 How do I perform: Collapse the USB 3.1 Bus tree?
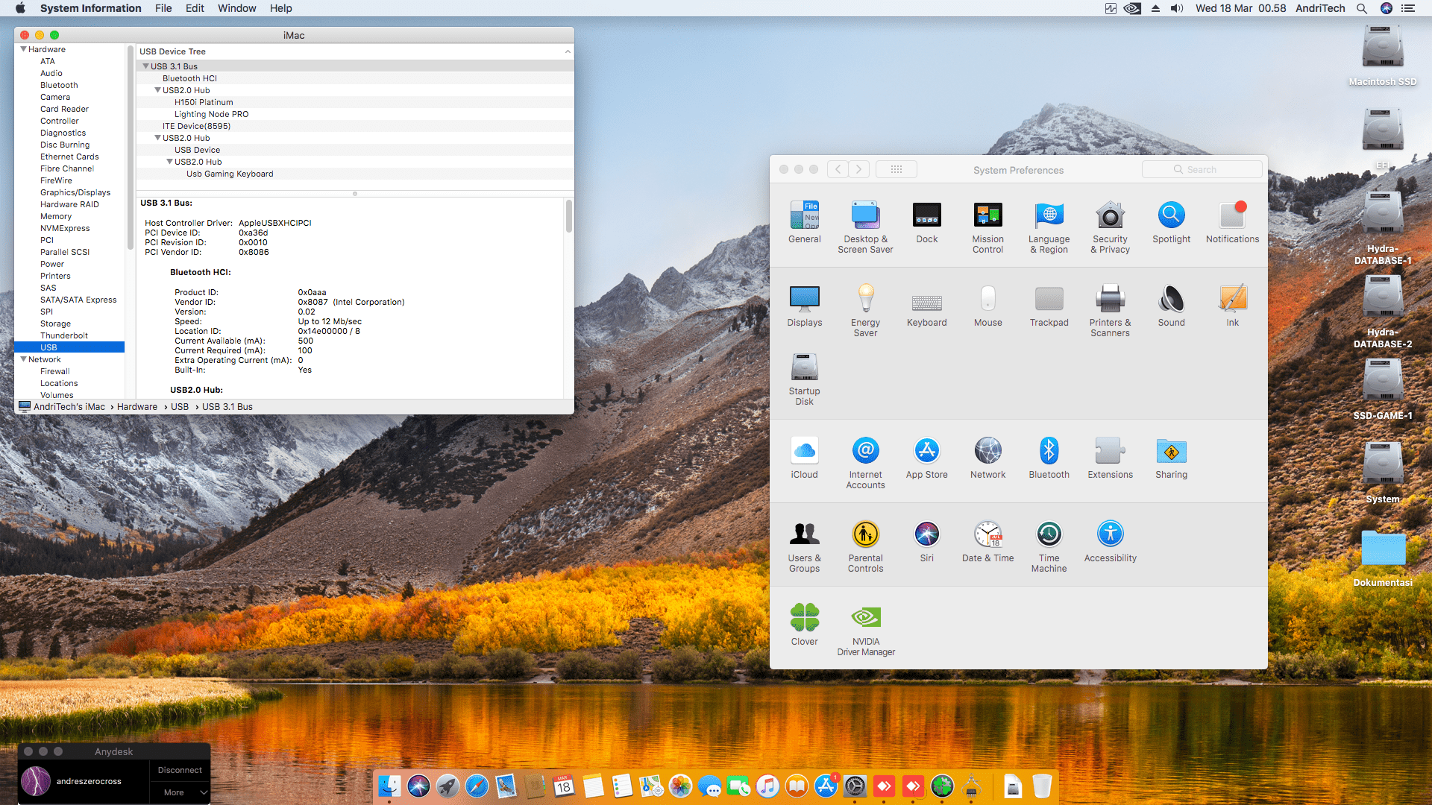145,66
